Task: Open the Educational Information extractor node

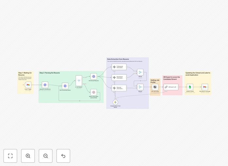Action: [119, 77]
